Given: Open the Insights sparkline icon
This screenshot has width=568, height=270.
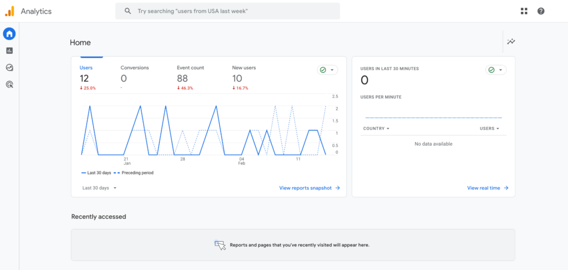Looking at the screenshot, I should (x=511, y=42).
